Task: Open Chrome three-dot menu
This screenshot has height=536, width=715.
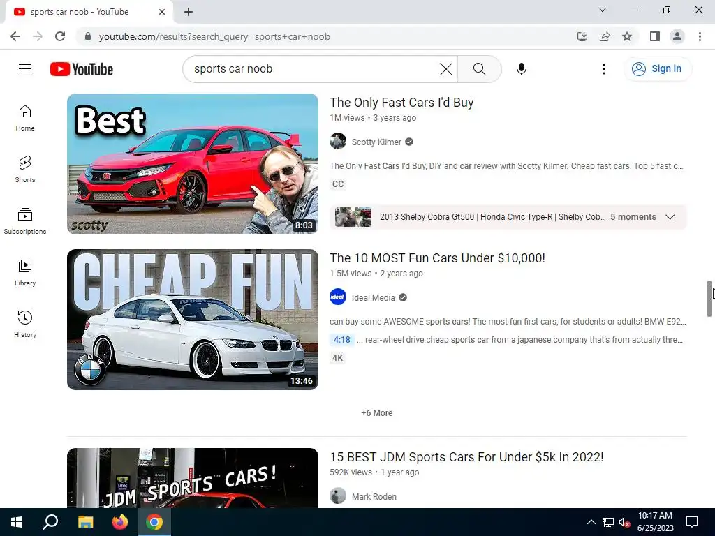Action: pos(700,36)
